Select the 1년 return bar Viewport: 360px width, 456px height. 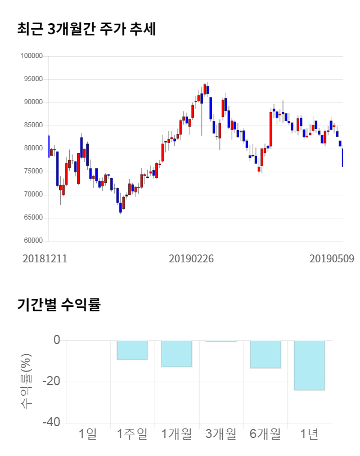(x=309, y=365)
